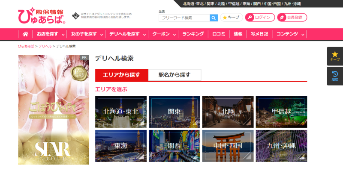Screen dimensions: 343x171
Task: Click the magnifier search button
Action: (x=214, y=18)
